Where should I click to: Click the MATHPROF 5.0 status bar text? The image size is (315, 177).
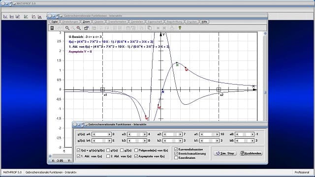12,172
